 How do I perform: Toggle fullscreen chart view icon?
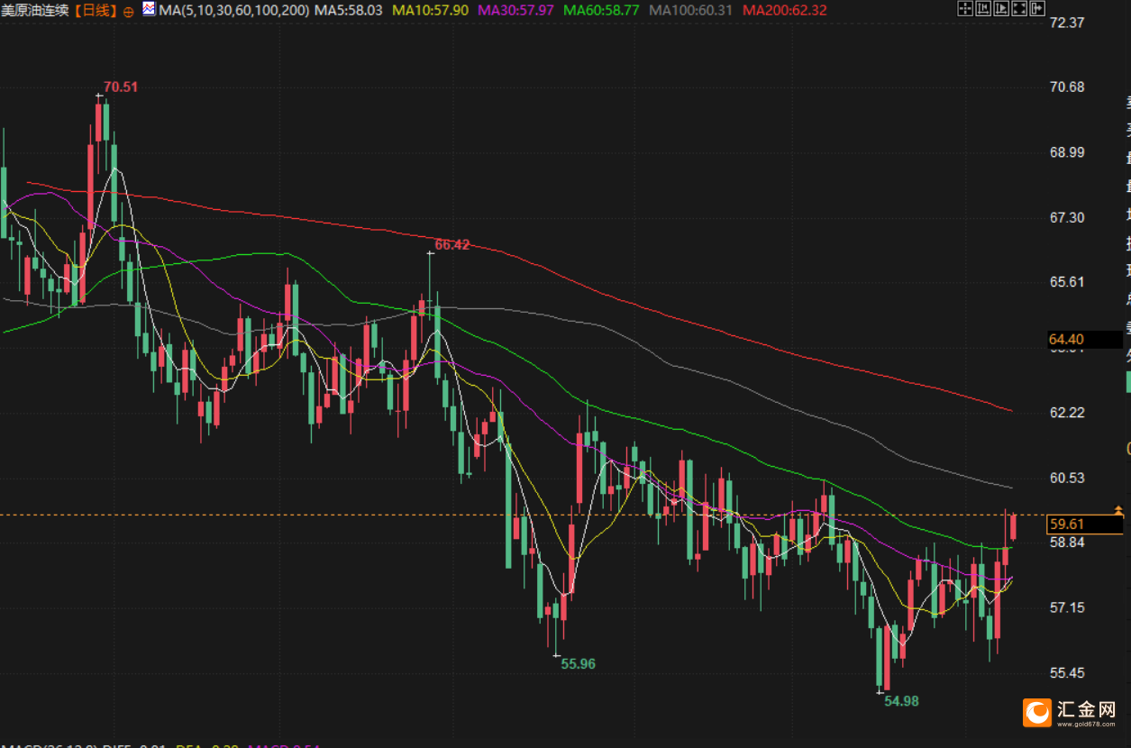click(x=1019, y=8)
